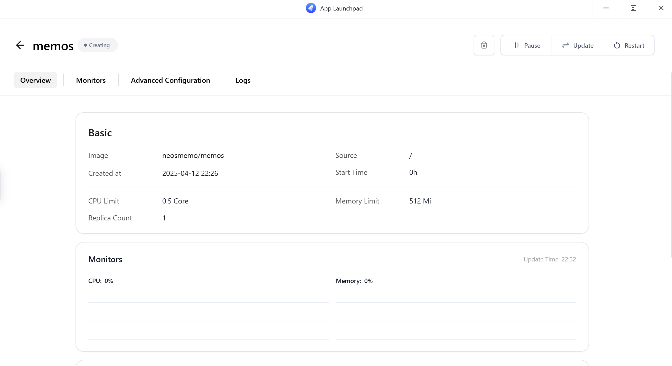This screenshot has width=672, height=366.
Task: Click the Basic section heading
Action: click(x=100, y=133)
